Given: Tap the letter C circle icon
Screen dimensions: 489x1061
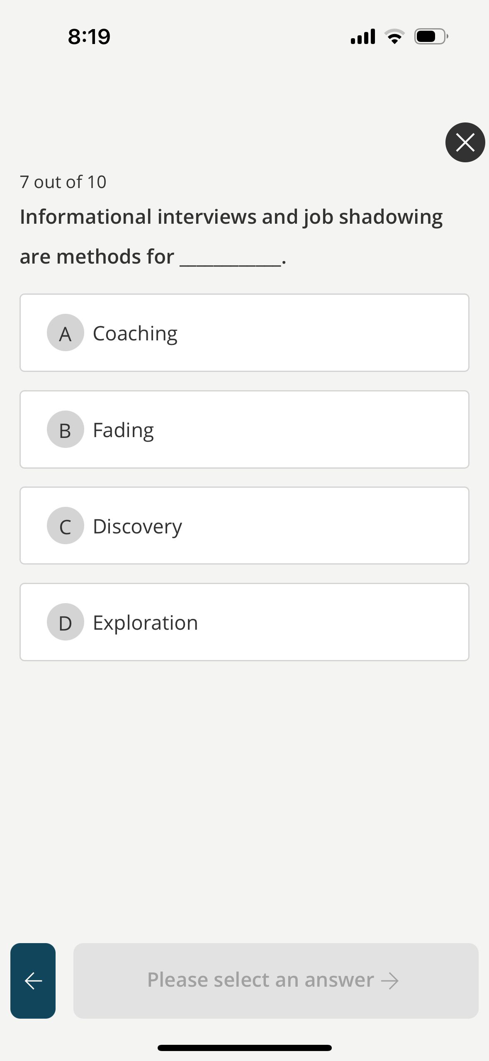Looking at the screenshot, I should [x=65, y=526].
